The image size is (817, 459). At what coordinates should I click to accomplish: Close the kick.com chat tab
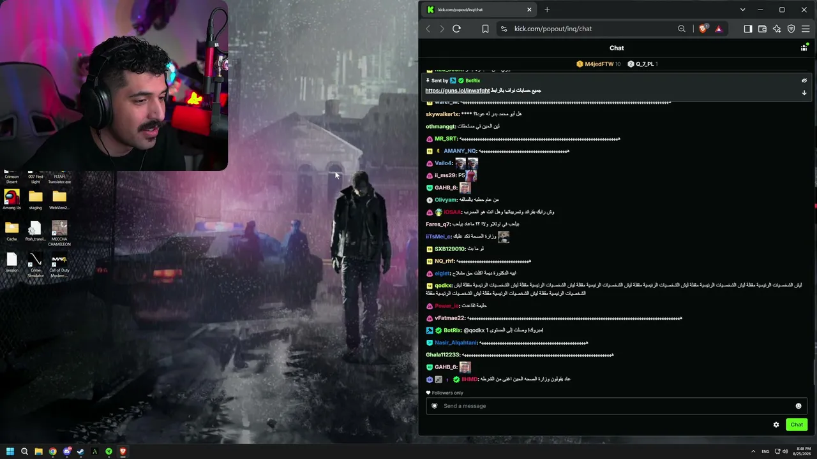pyautogui.click(x=529, y=10)
